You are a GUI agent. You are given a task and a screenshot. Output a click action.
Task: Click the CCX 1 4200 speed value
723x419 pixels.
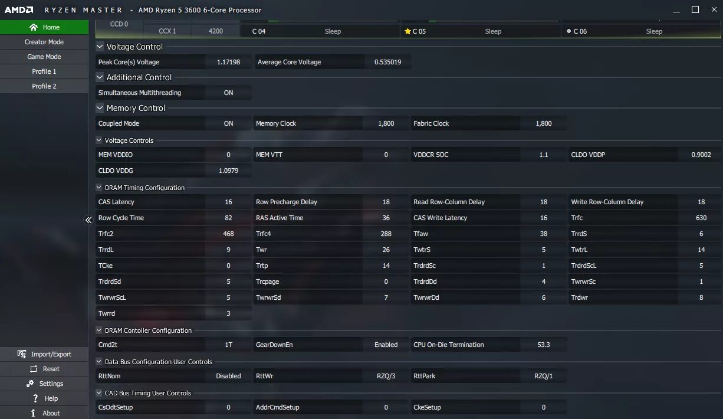[216, 31]
